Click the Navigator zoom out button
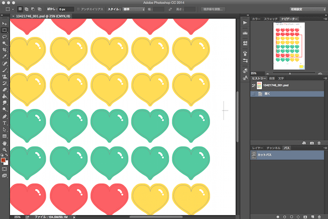The image size is (328, 219). coord(268,74)
